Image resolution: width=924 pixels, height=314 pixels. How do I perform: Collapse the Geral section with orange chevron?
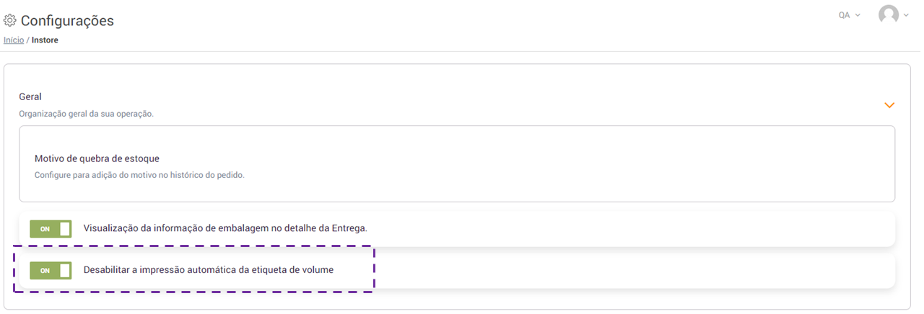tap(889, 105)
